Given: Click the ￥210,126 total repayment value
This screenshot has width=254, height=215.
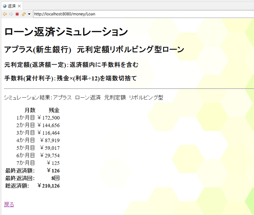Looking at the screenshot, I should [48, 186].
